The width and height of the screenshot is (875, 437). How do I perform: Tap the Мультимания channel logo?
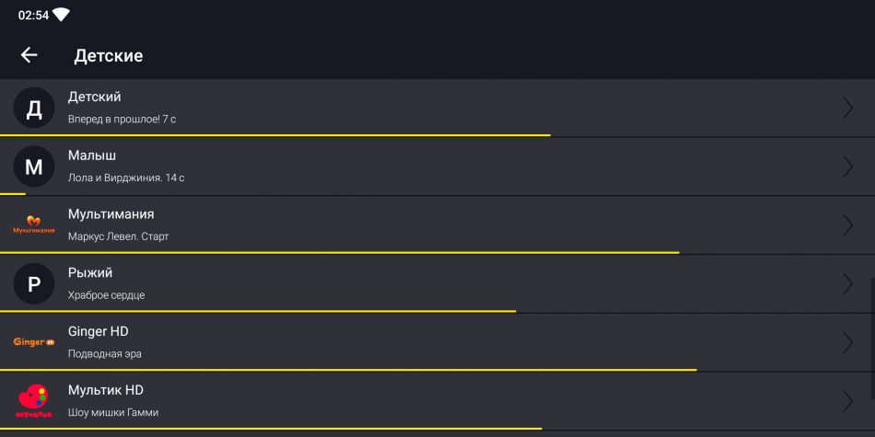34,225
